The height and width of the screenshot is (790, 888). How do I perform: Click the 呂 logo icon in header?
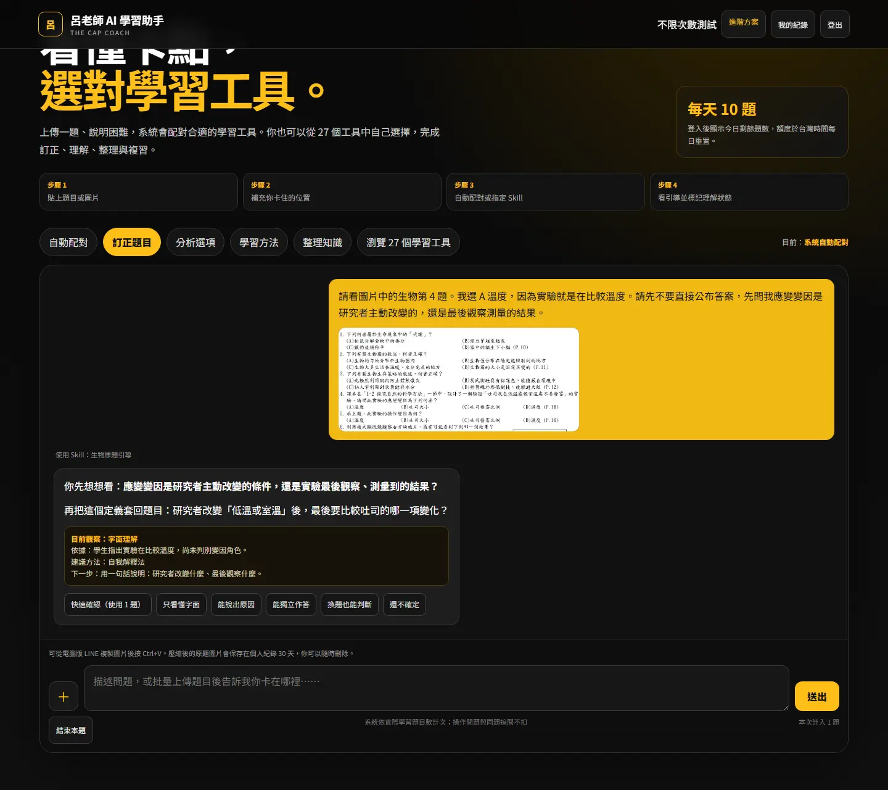51,25
